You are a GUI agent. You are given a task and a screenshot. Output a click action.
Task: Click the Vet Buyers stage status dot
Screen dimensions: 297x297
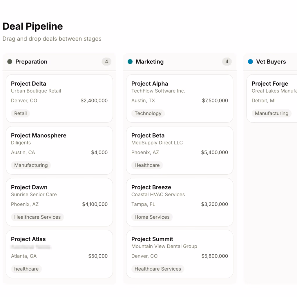point(250,62)
